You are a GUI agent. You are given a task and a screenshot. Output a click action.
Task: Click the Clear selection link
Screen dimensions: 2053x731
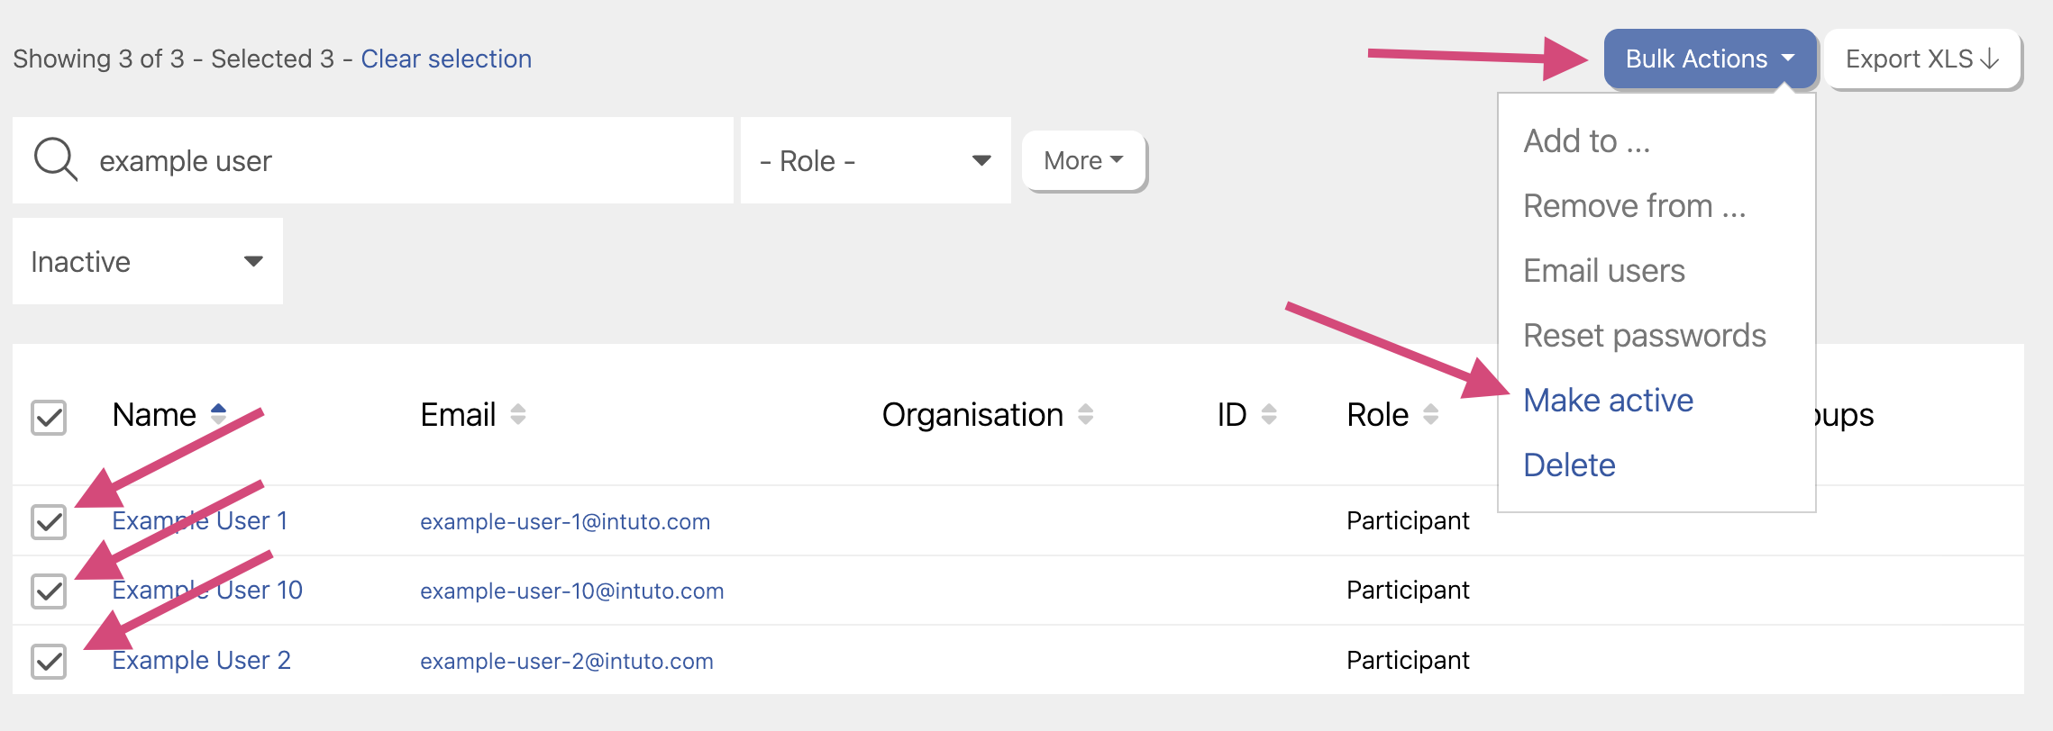(x=446, y=59)
